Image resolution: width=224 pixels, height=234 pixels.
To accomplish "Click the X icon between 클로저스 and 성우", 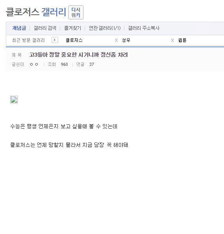I will click(116, 40).
